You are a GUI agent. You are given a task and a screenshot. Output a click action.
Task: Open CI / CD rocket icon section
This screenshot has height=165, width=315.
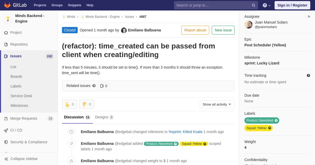(x=6, y=130)
